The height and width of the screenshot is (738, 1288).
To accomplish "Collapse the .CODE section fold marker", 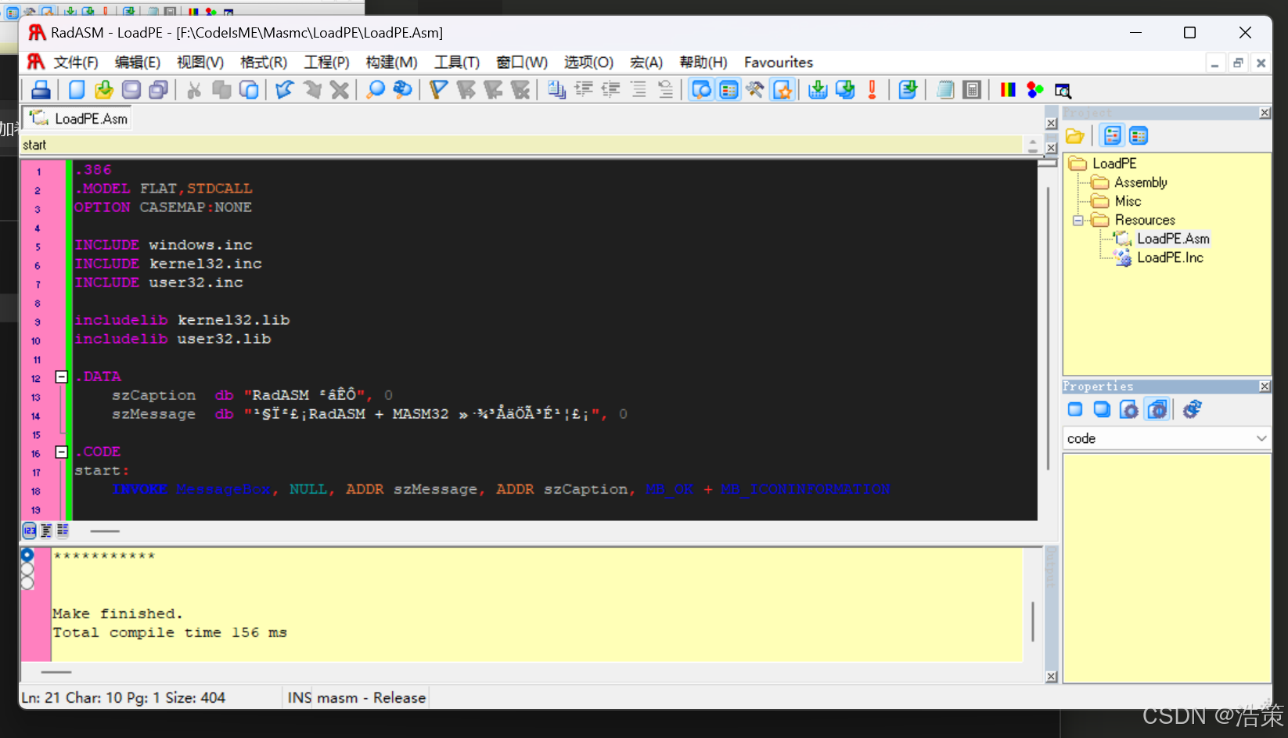I will (61, 452).
